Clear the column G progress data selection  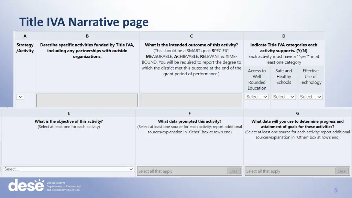[x=342, y=171]
